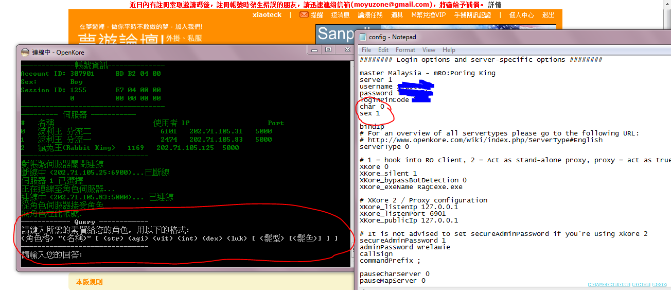This screenshot has width=671, height=290.
Task: Click the 退出 logout link
Action: coord(549,15)
